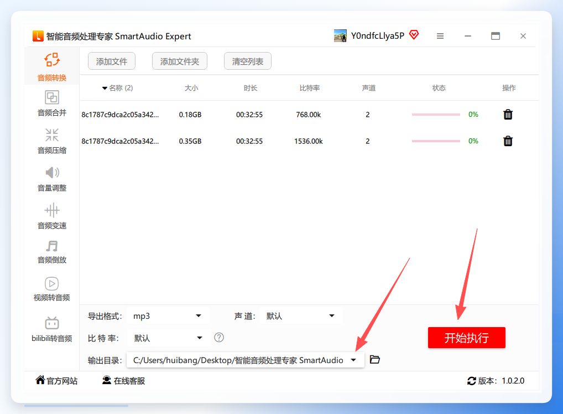Click the app logo icon
The width and height of the screenshot is (563, 414).
(38, 36)
